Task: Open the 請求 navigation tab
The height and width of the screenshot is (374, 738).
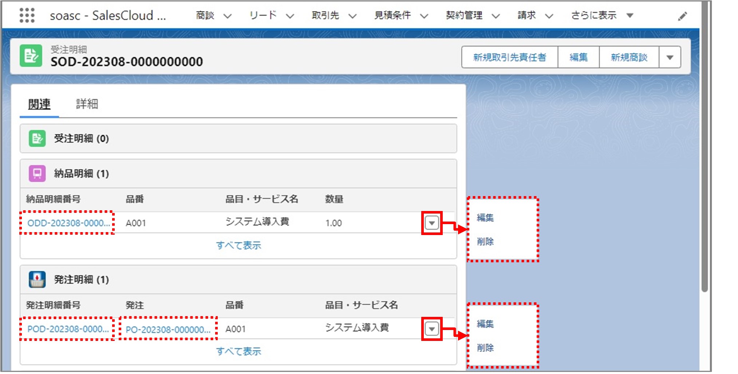Action: tap(526, 15)
